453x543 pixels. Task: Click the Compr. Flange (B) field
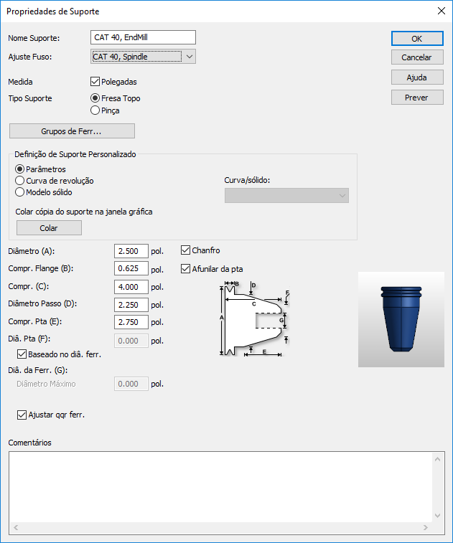click(131, 268)
